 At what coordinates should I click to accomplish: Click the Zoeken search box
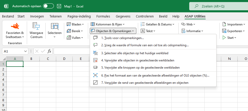[x=219, y=6]
